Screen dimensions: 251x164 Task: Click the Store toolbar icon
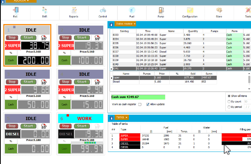pos(219,12)
